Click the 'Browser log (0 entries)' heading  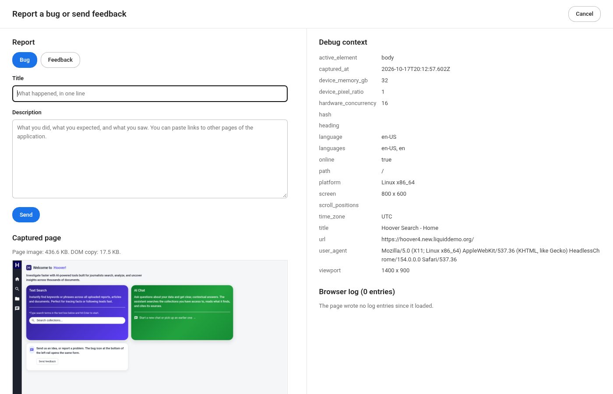click(357, 292)
